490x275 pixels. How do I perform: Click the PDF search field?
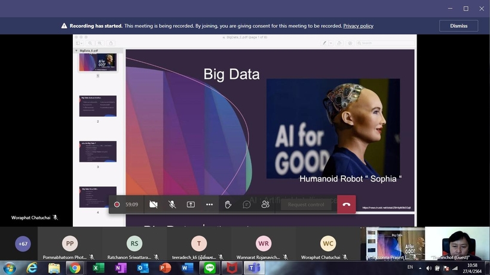[x=385, y=44]
